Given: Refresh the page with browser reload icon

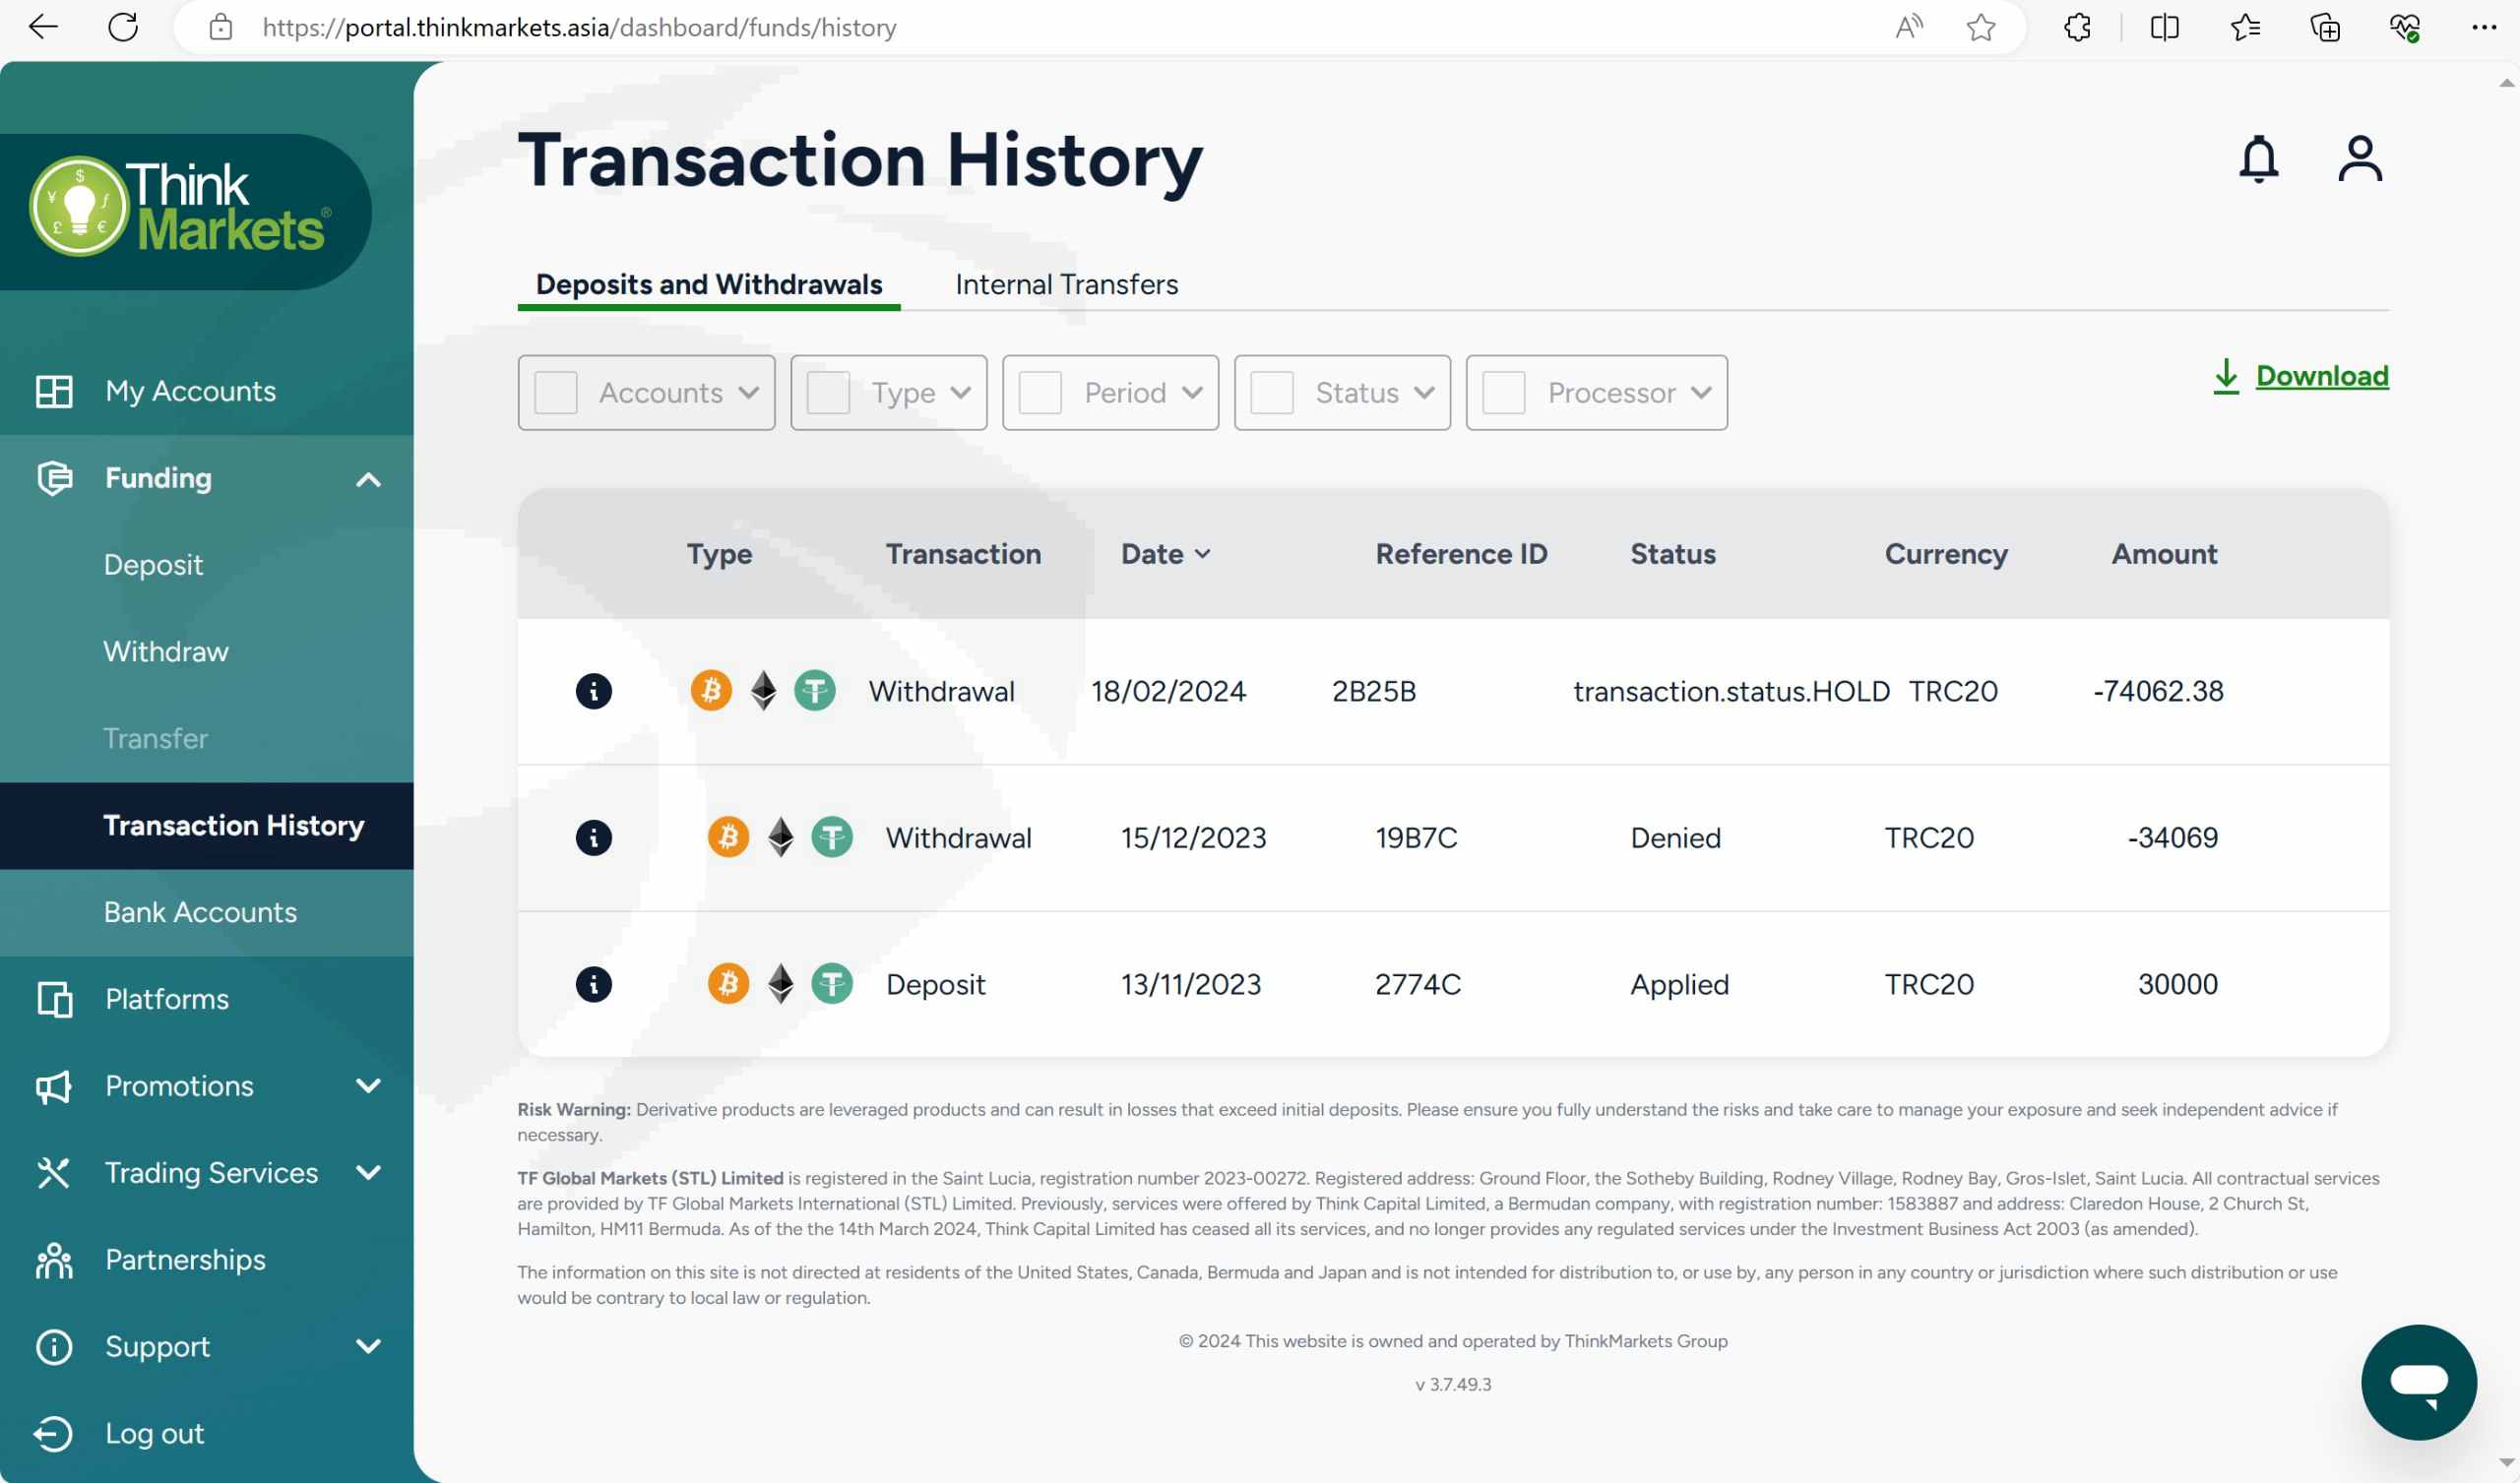Looking at the screenshot, I should tap(123, 27).
